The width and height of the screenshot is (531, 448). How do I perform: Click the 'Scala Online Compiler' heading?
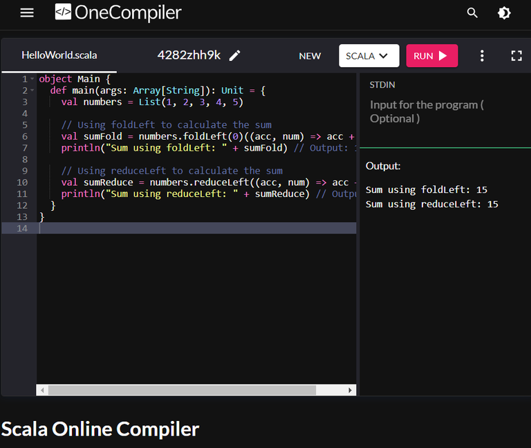100,429
